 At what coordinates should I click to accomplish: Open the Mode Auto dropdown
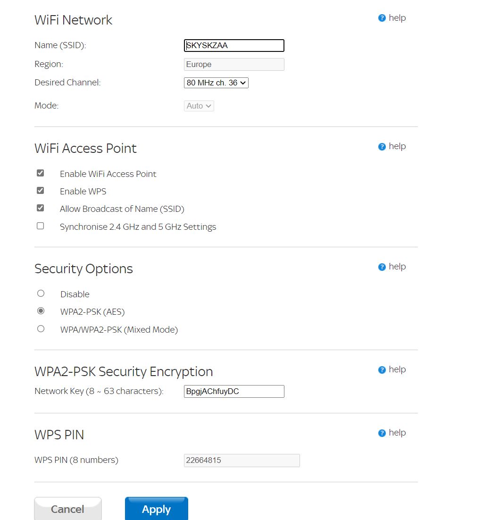tap(199, 106)
